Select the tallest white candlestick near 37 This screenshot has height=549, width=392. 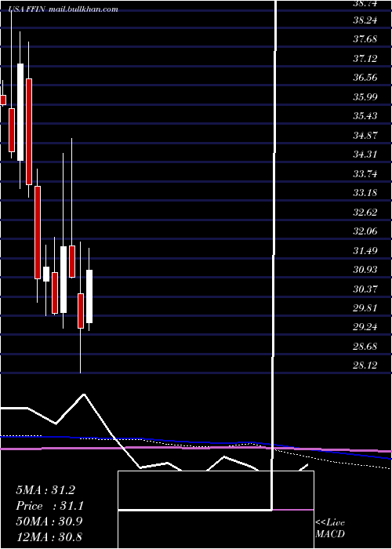[x=20, y=112]
